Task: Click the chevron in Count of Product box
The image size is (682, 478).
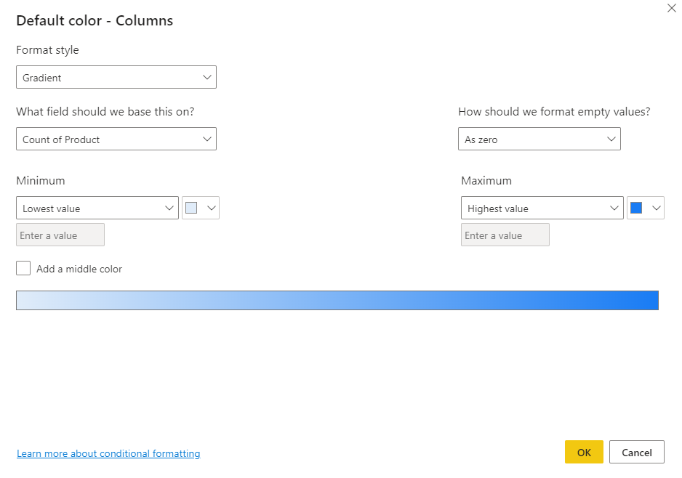Action: tap(207, 139)
